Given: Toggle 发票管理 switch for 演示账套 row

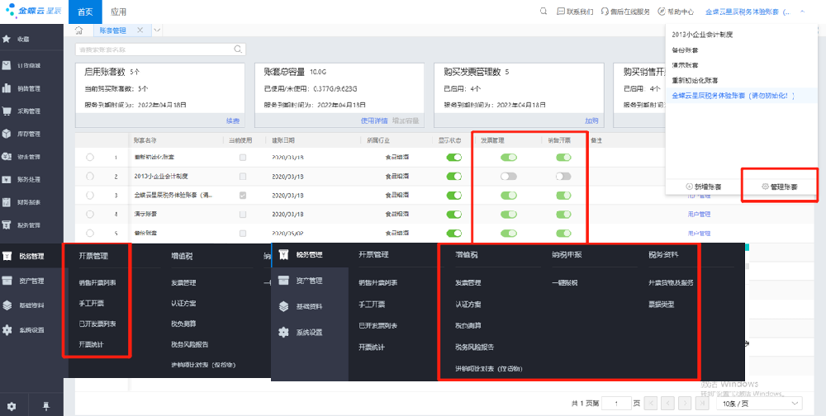Looking at the screenshot, I should click(x=509, y=215).
